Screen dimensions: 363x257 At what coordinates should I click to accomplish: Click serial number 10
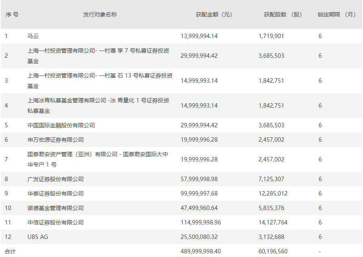click(8, 208)
